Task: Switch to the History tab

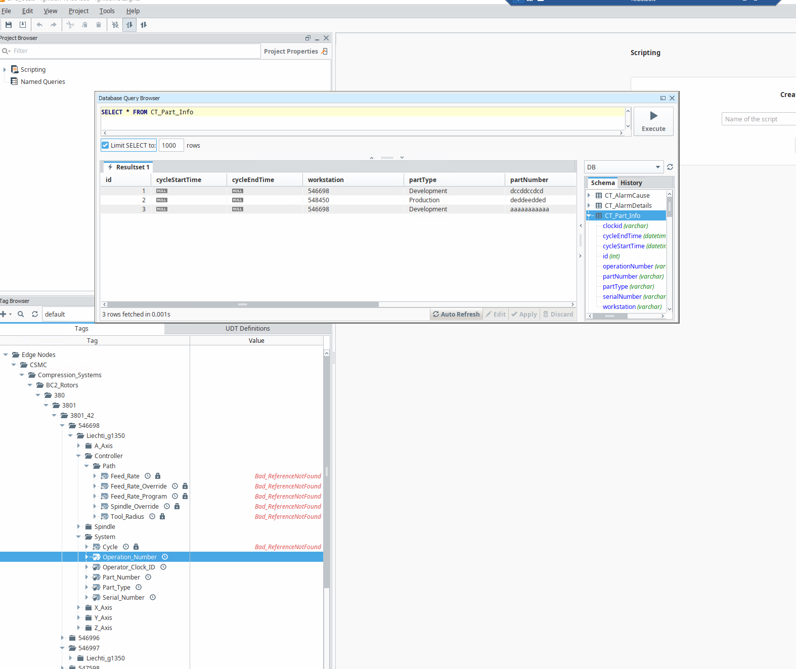Action: tap(631, 183)
